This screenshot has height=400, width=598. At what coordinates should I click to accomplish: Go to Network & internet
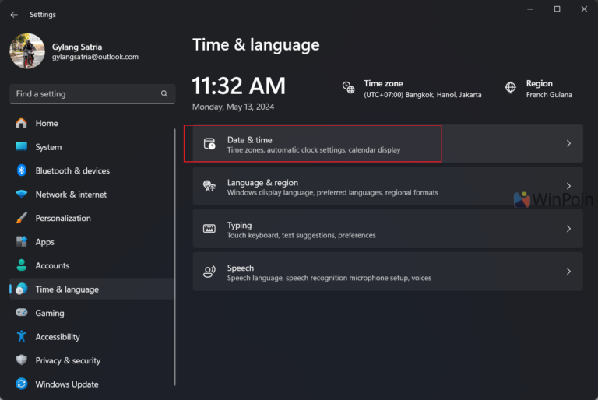pyautogui.click(x=92, y=194)
